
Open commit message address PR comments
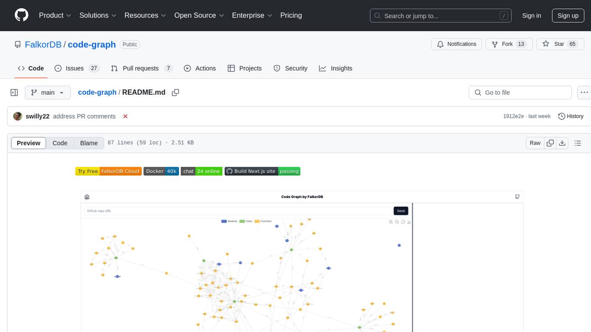coord(84,116)
